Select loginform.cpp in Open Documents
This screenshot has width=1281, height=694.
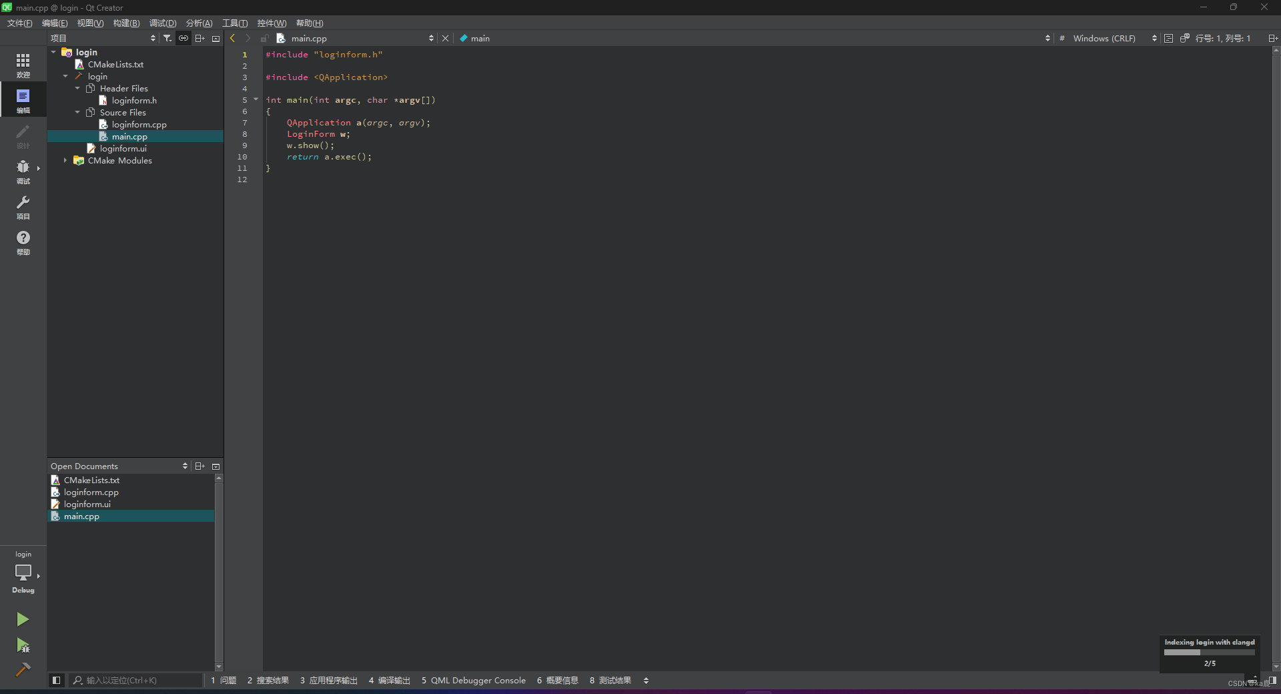click(91, 492)
